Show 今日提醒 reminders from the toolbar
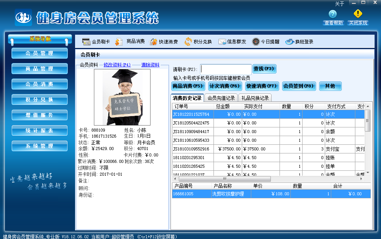The image size is (381, 239). [x=256, y=42]
